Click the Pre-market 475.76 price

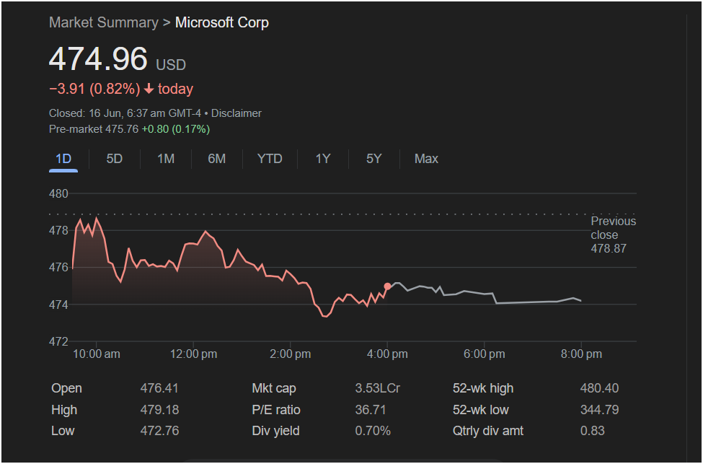pyautogui.click(x=94, y=129)
